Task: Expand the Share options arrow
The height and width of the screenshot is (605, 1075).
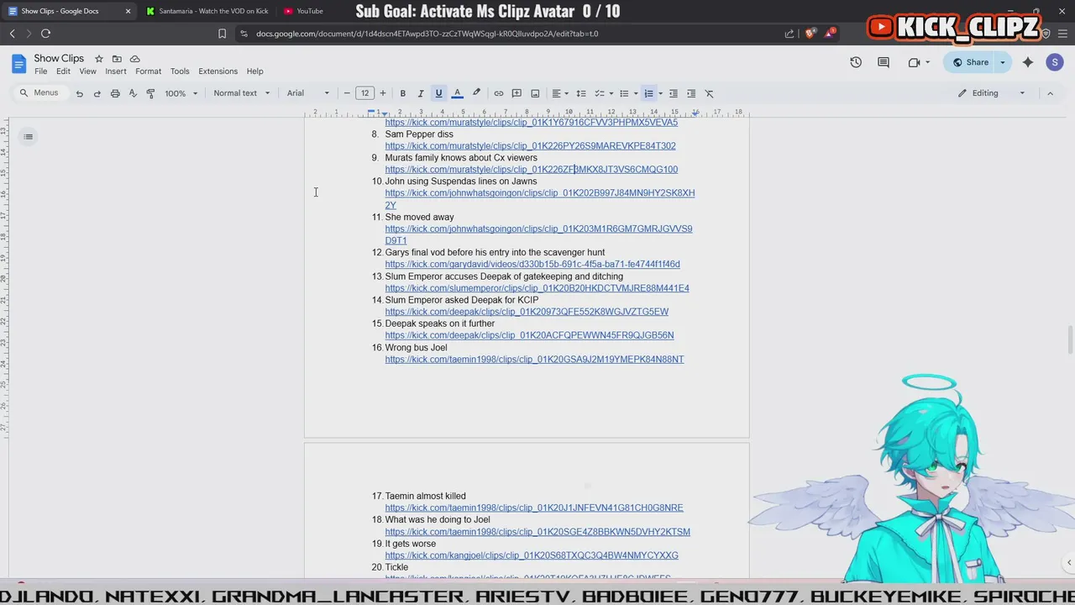Action: click(x=1002, y=62)
